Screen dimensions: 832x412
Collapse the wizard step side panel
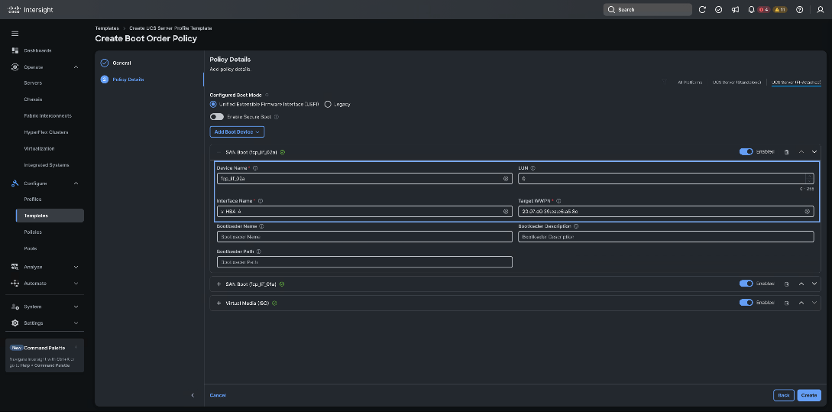193,395
